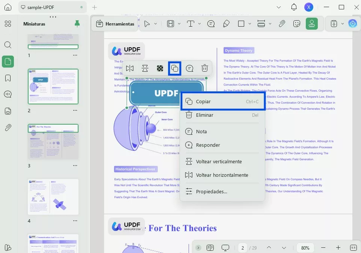Start slideshow presentation mode
The height and width of the screenshot is (253, 361).
coord(225,248)
